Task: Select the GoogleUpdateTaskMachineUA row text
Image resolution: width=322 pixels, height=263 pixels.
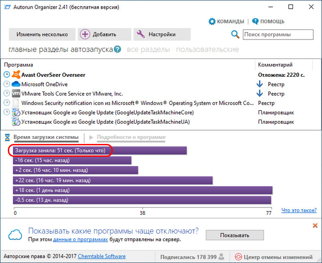Action: (x=105, y=122)
